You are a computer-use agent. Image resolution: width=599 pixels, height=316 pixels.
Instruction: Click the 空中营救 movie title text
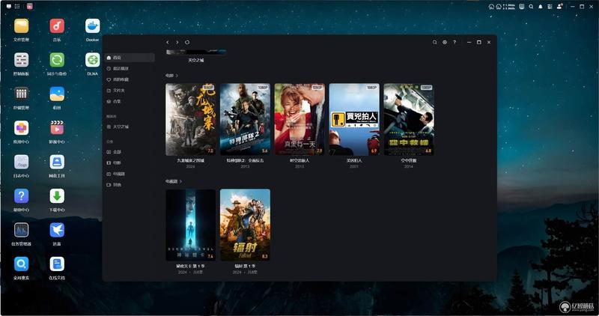click(x=409, y=161)
